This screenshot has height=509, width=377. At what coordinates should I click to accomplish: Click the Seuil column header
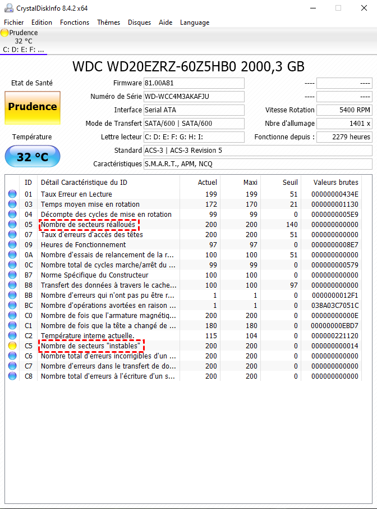click(289, 183)
